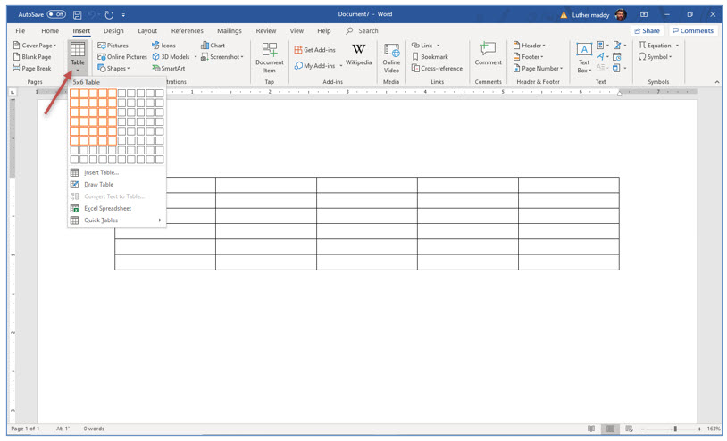Click the 0 words count in status bar
Screen dimensions: 727x441
(94, 429)
